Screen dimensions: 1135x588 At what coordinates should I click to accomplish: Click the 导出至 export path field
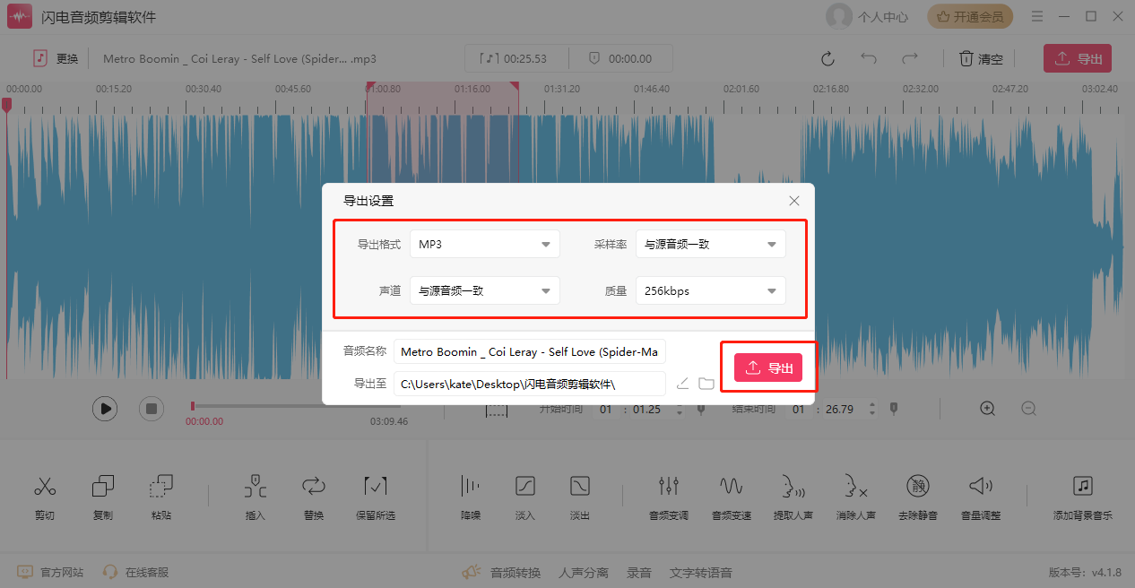point(530,384)
